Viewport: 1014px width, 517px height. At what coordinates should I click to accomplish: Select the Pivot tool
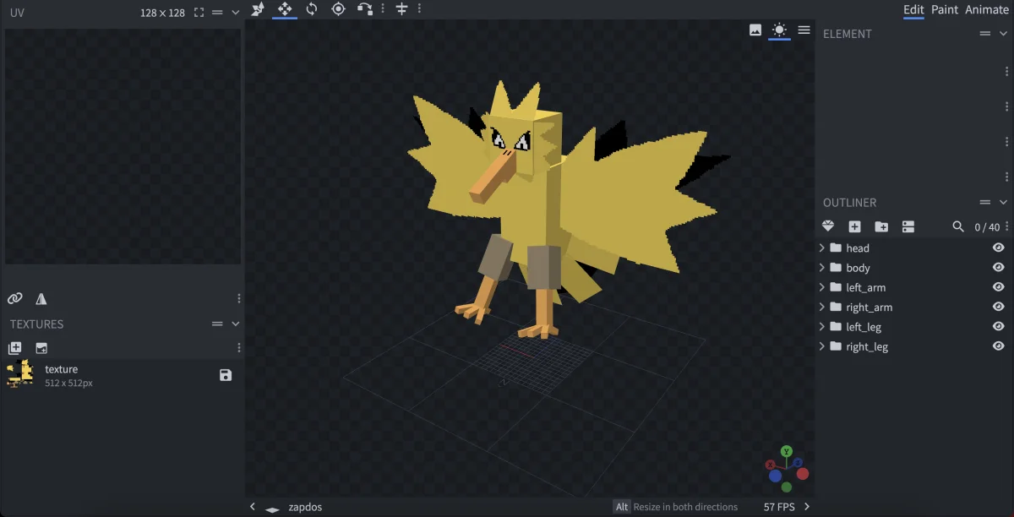click(338, 8)
